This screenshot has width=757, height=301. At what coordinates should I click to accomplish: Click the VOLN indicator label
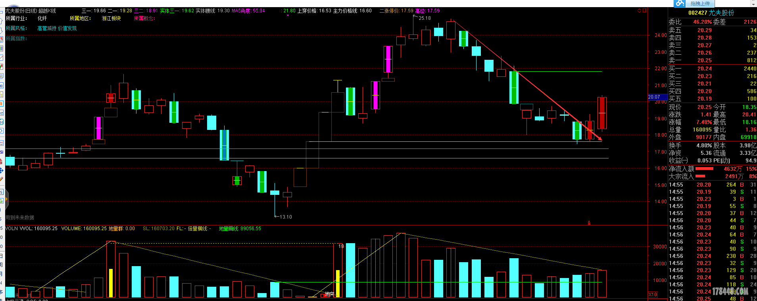11,229
